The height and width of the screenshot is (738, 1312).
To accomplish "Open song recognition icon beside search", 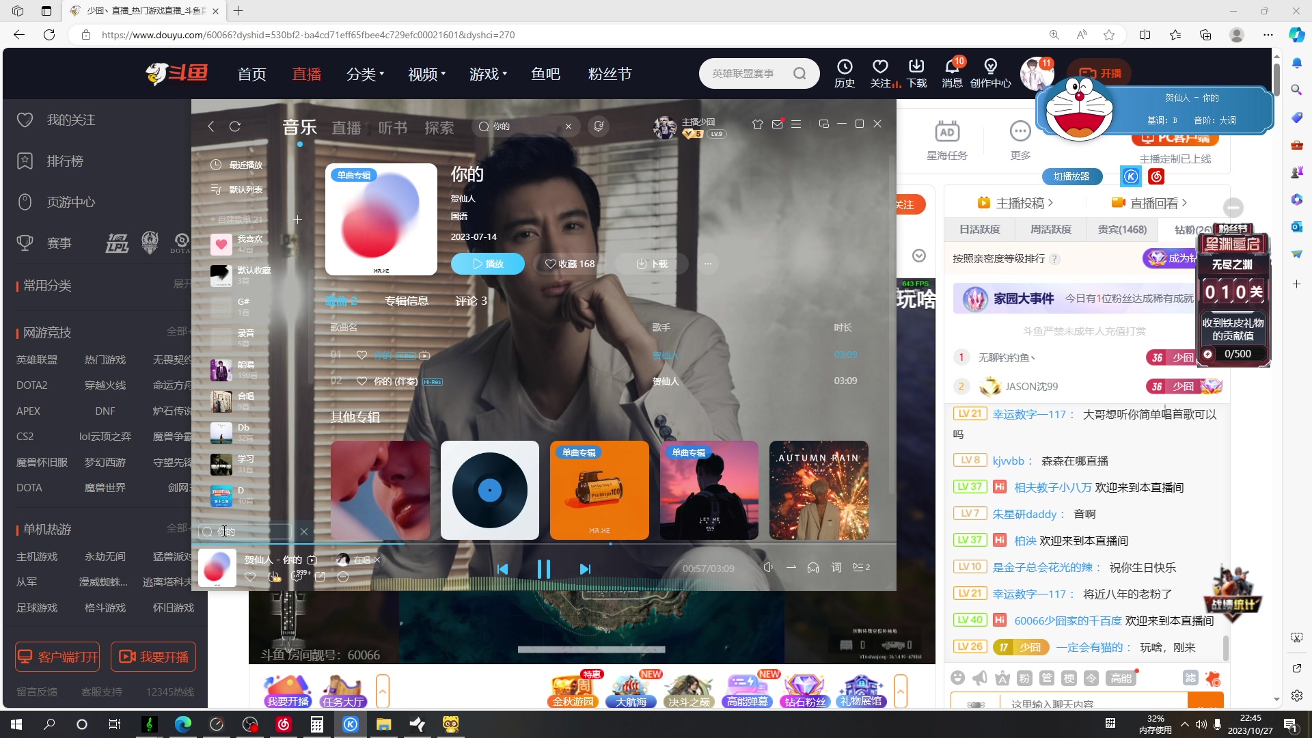I will pyautogui.click(x=599, y=126).
